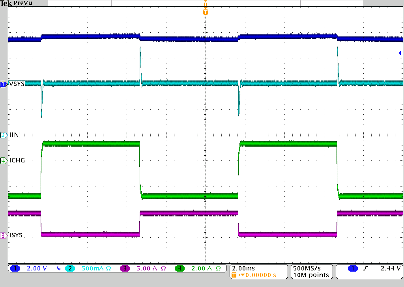This screenshot has height=287, width=404.
Task: Select the VSYS channel label
Action: tap(16, 84)
